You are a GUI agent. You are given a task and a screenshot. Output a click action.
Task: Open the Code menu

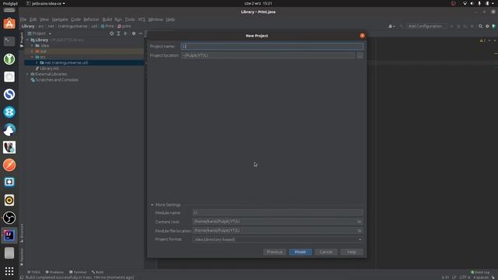pyautogui.click(x=75, y=19)
